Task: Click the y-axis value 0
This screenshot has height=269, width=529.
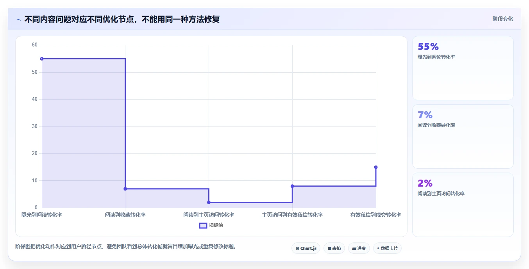Action: coord(36,208)
